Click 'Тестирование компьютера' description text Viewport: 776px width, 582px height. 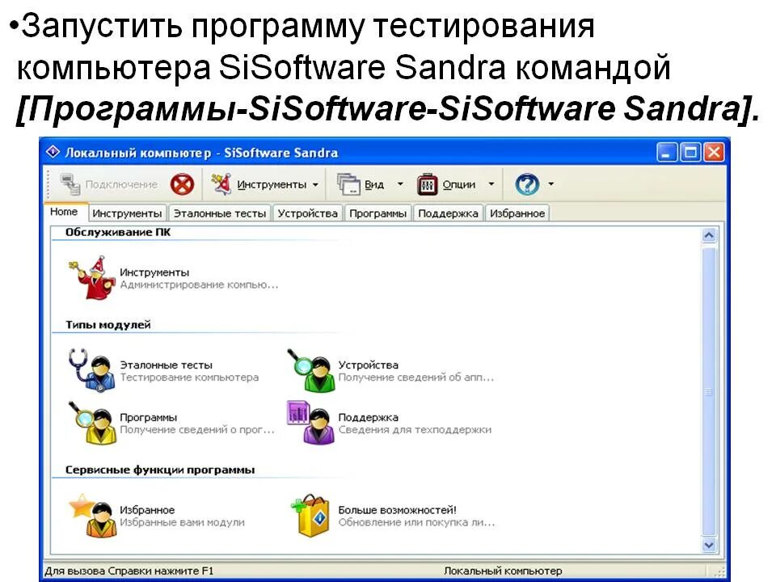(x=189, y=377)
